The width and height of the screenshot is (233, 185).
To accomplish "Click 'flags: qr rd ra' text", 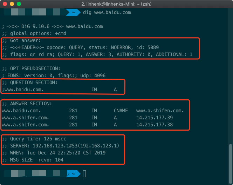I will point(32,54).
